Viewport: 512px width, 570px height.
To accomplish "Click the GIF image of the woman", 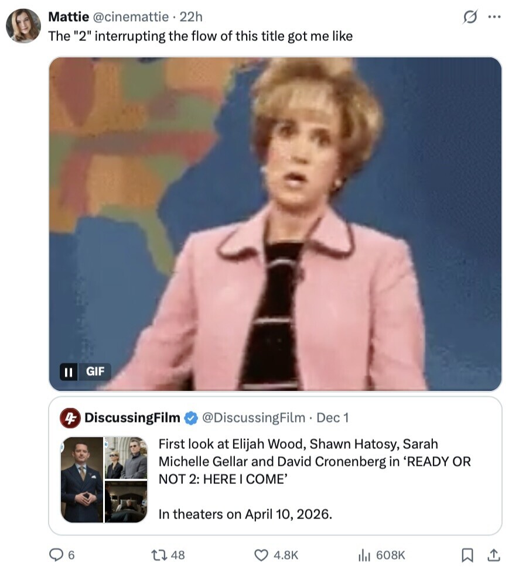I will pyautogui.click(x=275, y=222).
